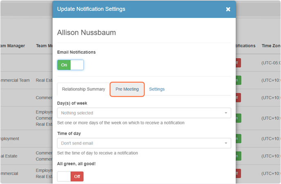
Task: Open the Relationship Summary tab
Action: 83,89
